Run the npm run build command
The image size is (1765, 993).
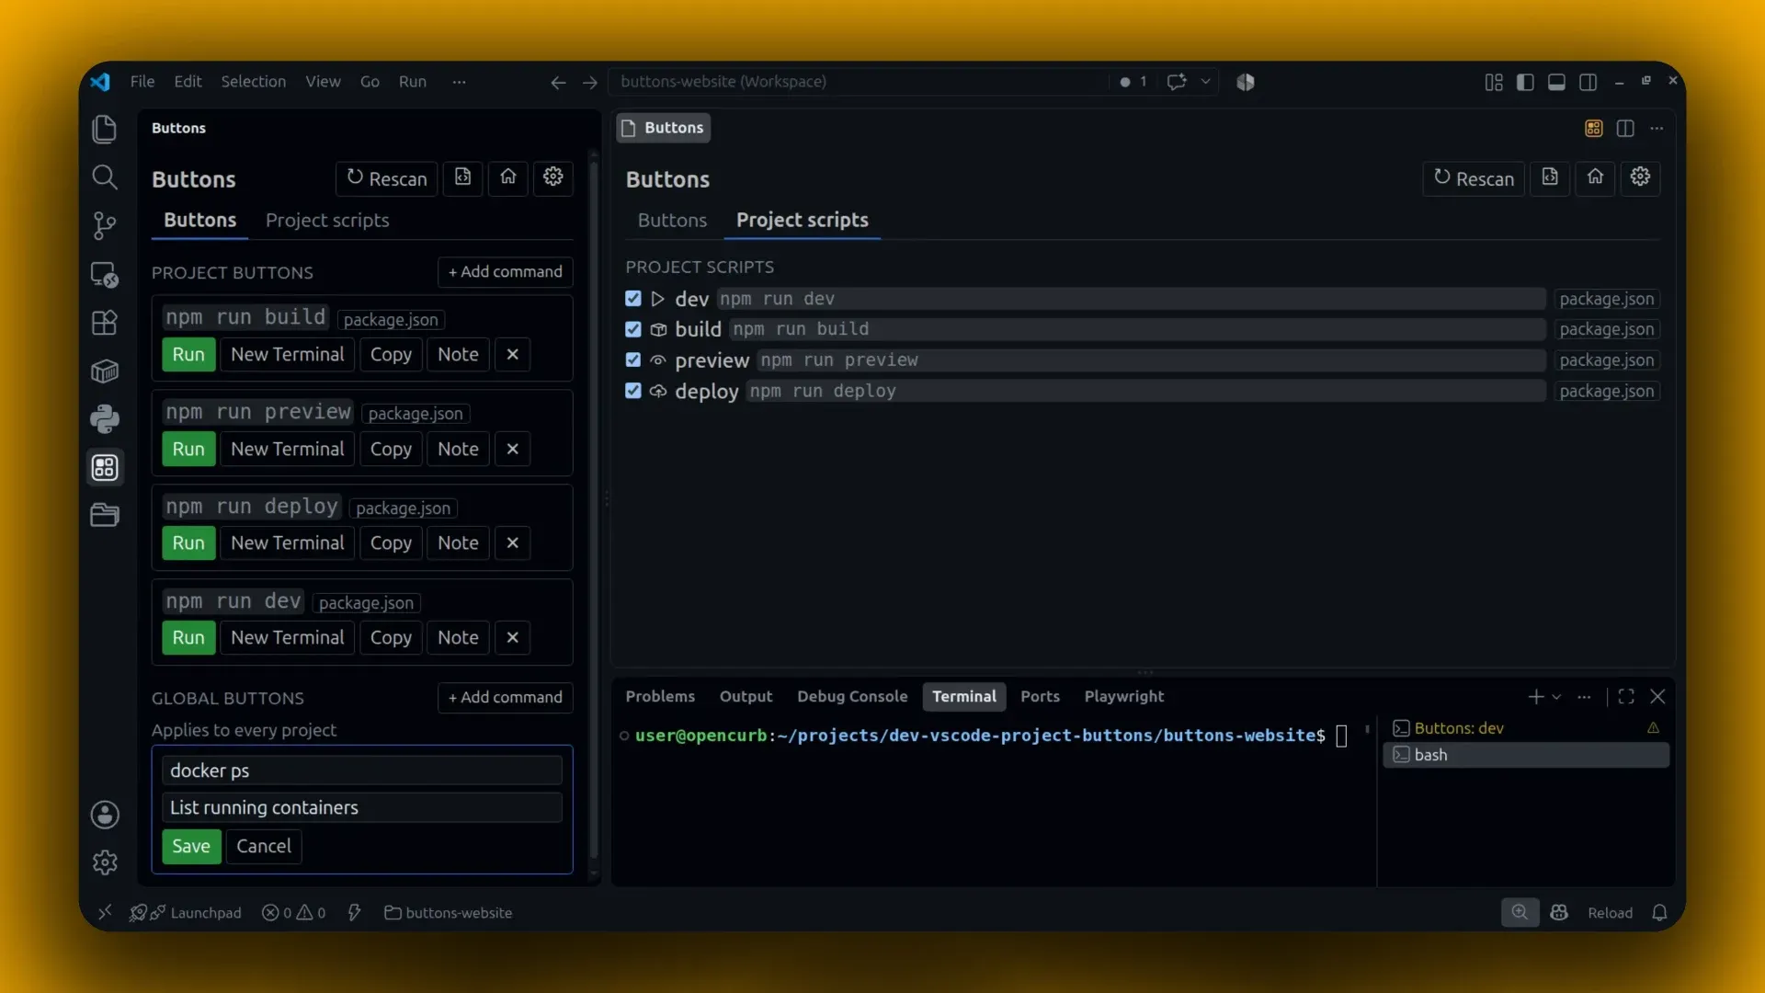[188, 355]
